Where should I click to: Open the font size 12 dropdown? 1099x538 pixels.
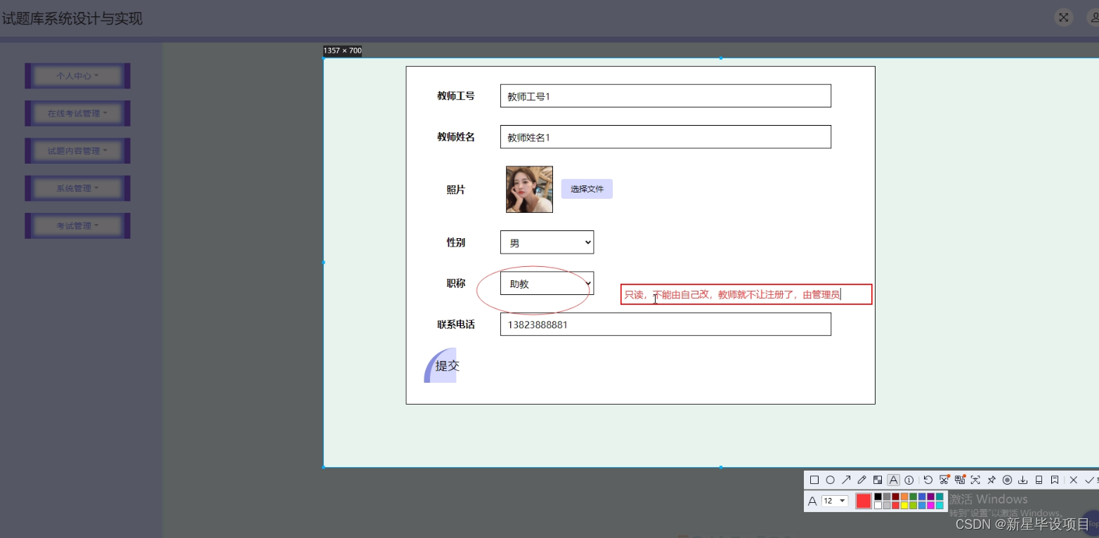pyautogui.click(x=835, y=501)
